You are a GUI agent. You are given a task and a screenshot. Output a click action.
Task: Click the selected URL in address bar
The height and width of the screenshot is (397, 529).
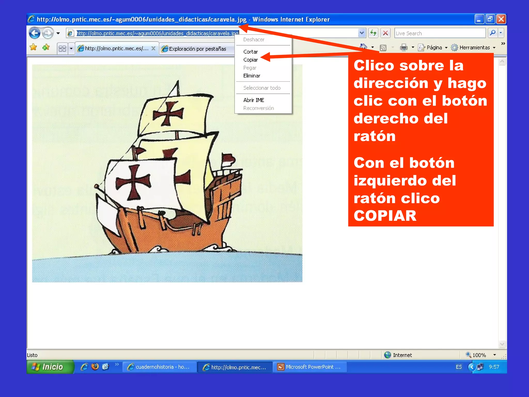pyautogui.click(x=157, y=33)
